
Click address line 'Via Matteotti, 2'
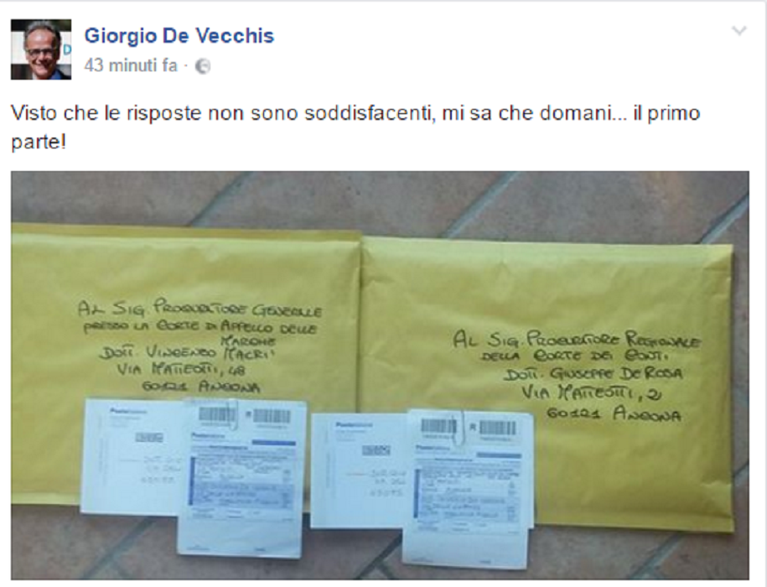(x=592, y=392)
